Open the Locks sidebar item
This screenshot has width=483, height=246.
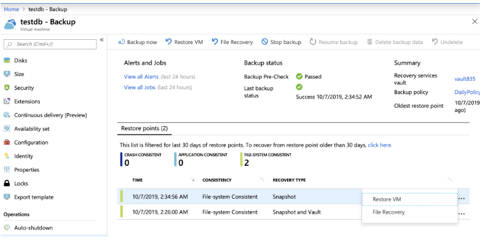tap(21, 184)
